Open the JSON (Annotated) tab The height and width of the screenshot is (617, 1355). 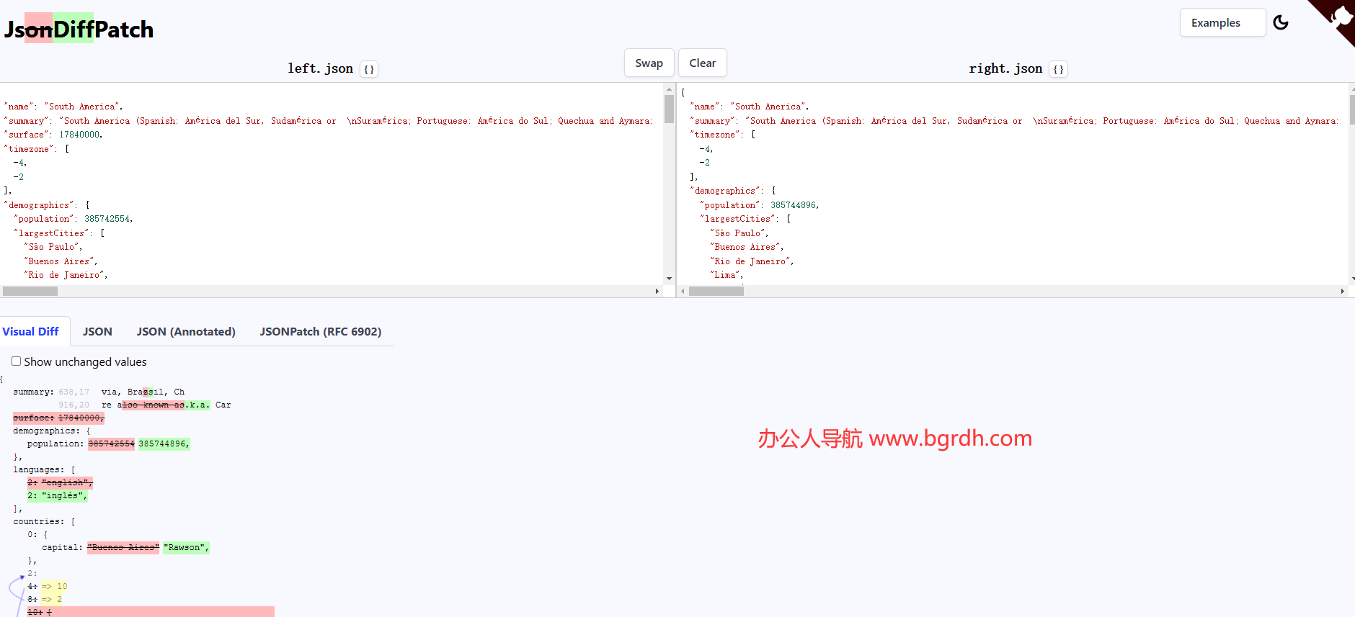tap(186, 331)
